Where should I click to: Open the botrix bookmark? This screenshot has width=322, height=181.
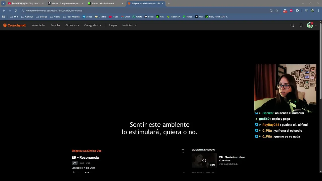tap(149, 17)
